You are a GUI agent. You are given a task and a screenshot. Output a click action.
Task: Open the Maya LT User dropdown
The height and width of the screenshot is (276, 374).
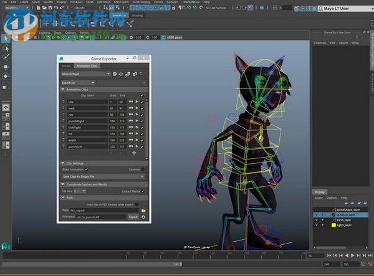345,9
